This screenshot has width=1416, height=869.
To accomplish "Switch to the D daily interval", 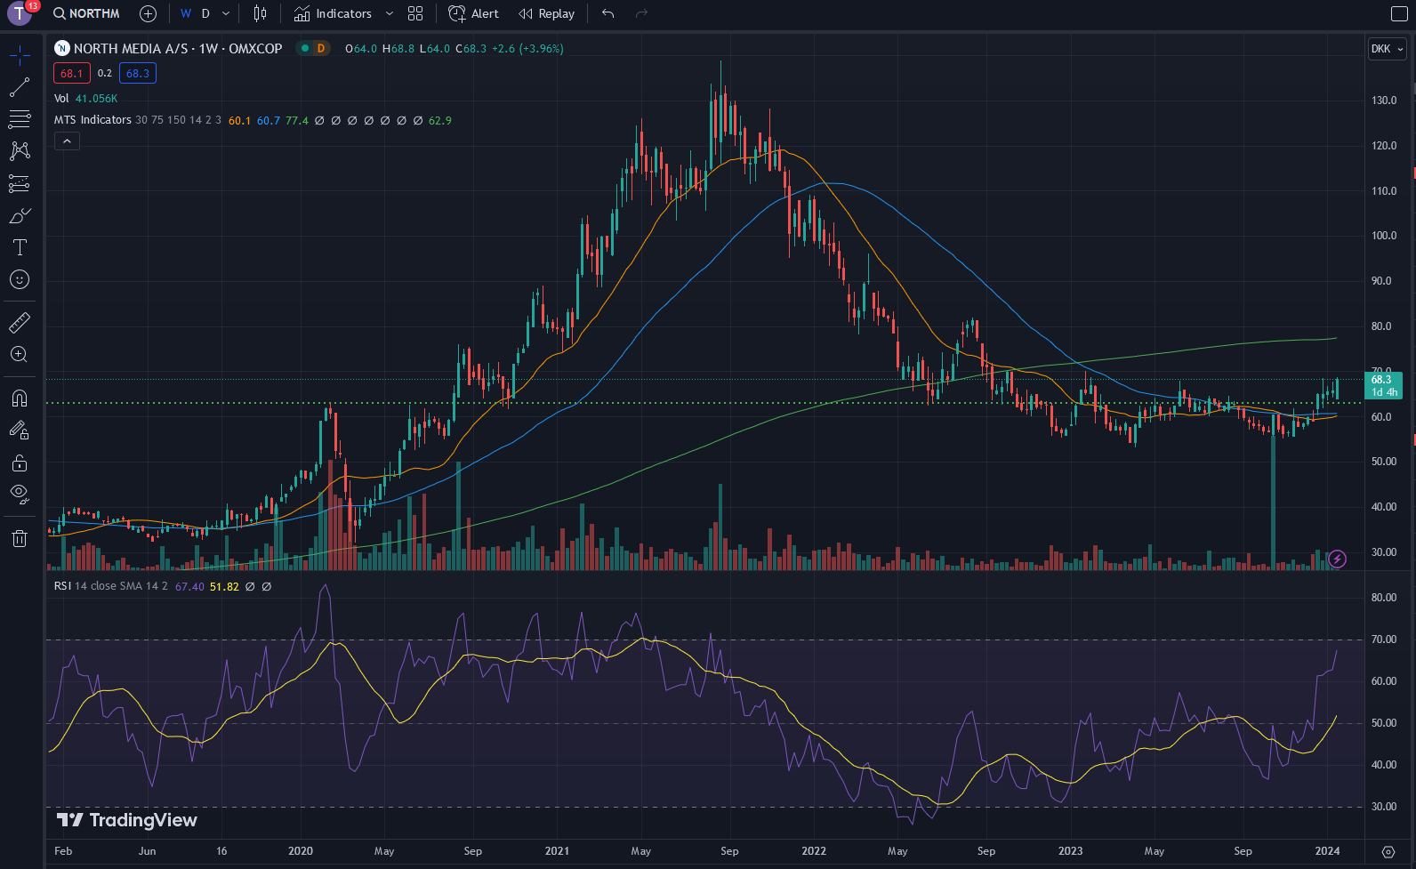I will coord(205,13).
